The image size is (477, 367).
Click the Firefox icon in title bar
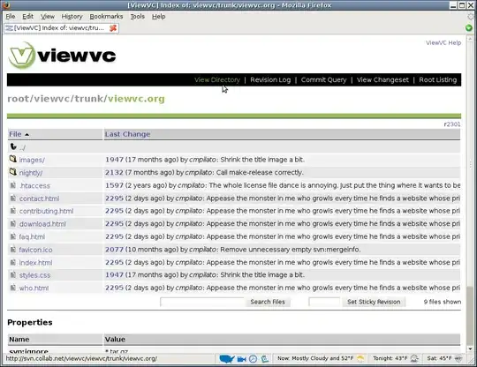[6, 5]
